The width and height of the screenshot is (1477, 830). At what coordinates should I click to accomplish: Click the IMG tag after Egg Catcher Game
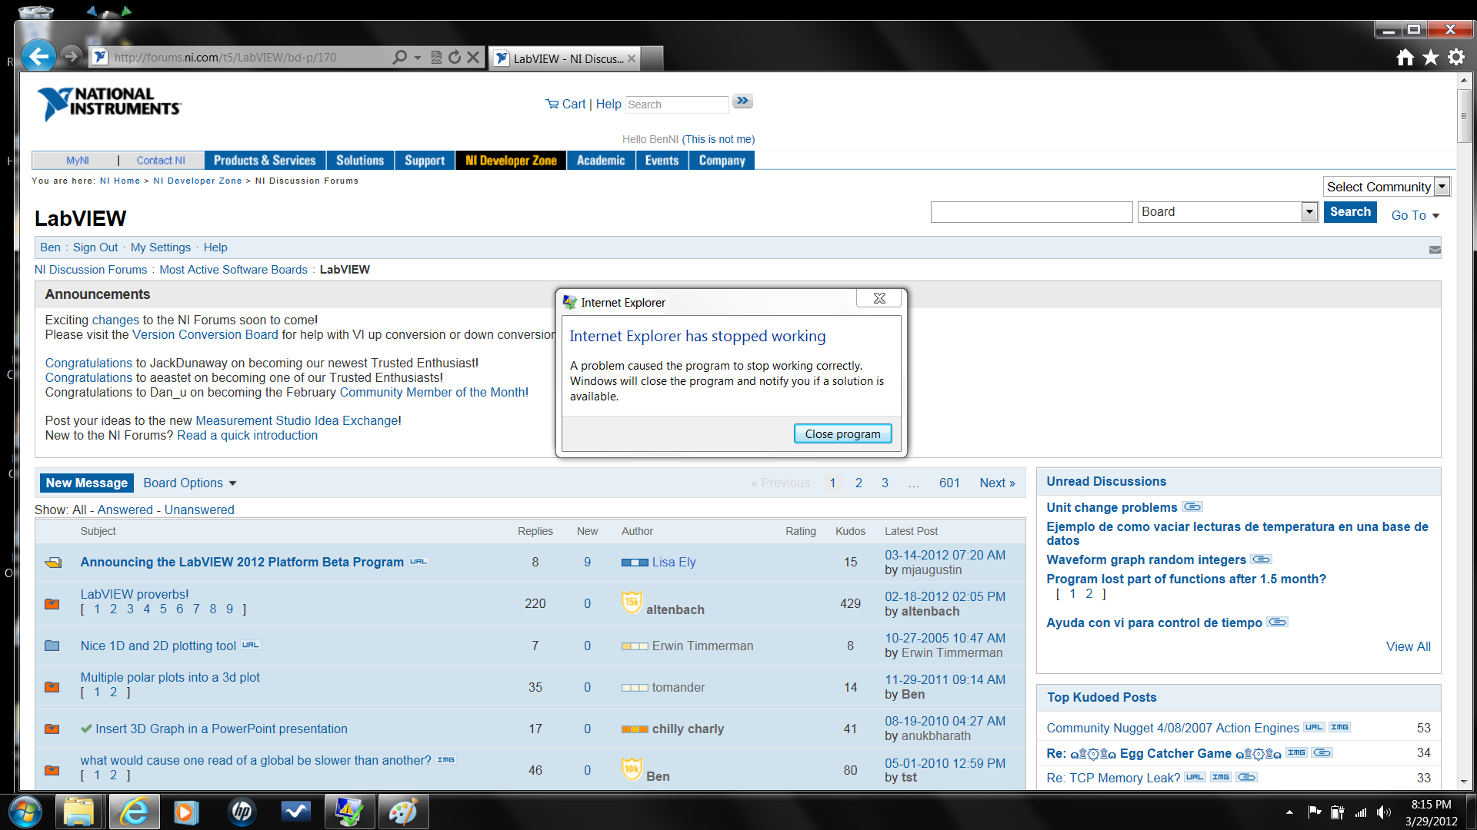pyautogui.click(x=1296, y=753)
